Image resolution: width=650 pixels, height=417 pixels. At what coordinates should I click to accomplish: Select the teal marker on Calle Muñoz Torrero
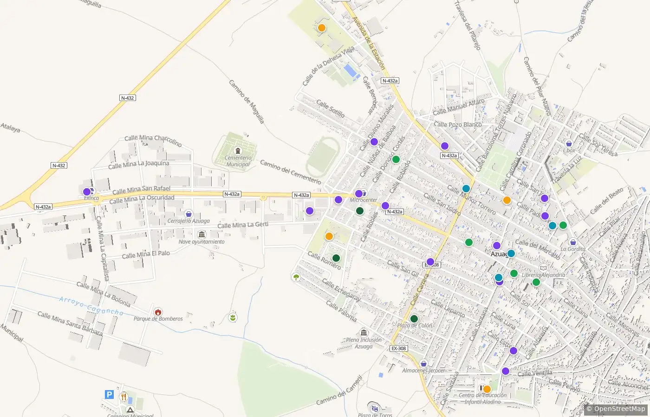pyautogui.click(x=466, y=189)
